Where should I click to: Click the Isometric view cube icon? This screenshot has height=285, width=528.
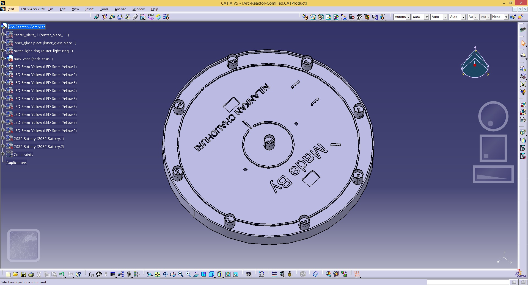point(211,274)
